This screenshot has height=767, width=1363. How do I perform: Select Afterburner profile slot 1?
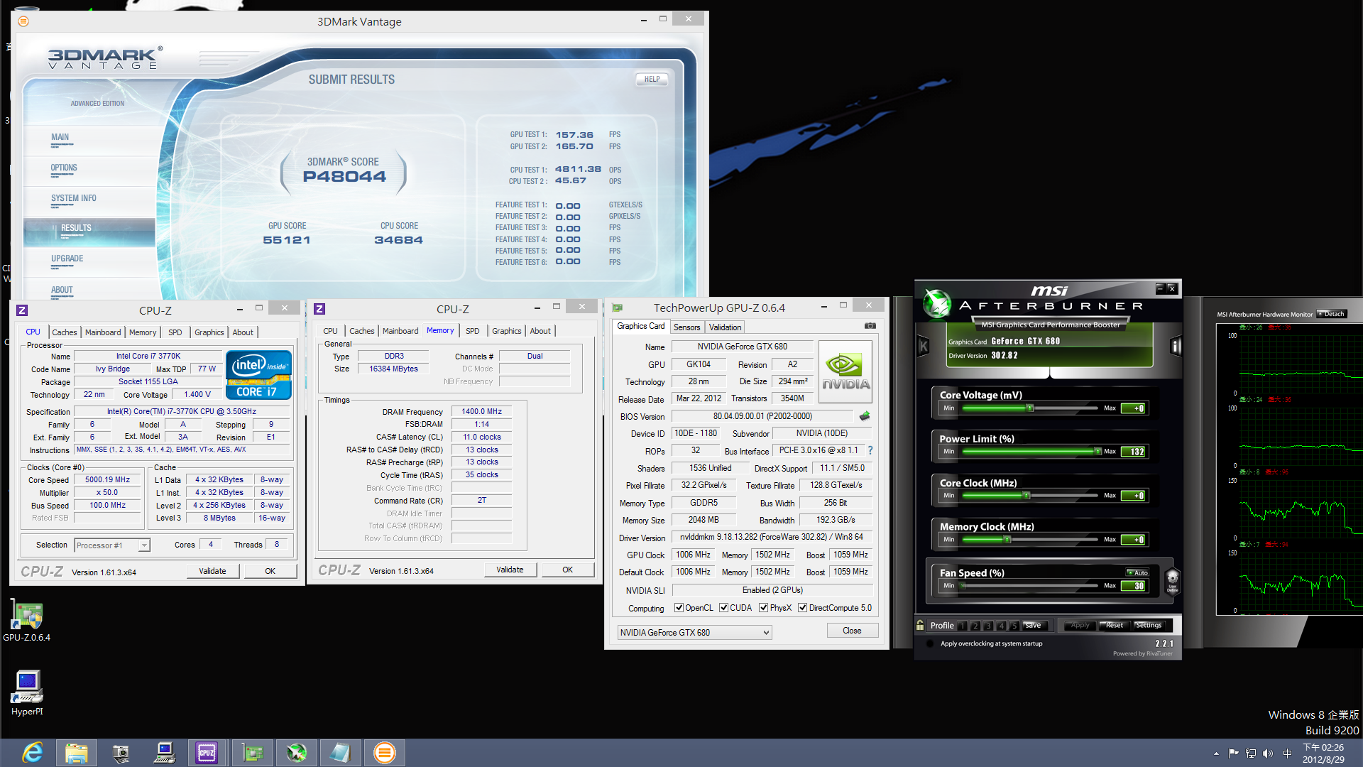point(962,626)
